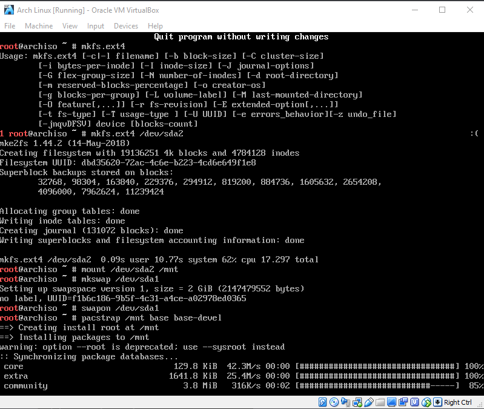Click the USB devices status icon

click(369, 402)
